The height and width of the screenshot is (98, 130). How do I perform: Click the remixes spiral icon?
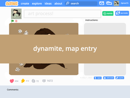pos(34,81)
